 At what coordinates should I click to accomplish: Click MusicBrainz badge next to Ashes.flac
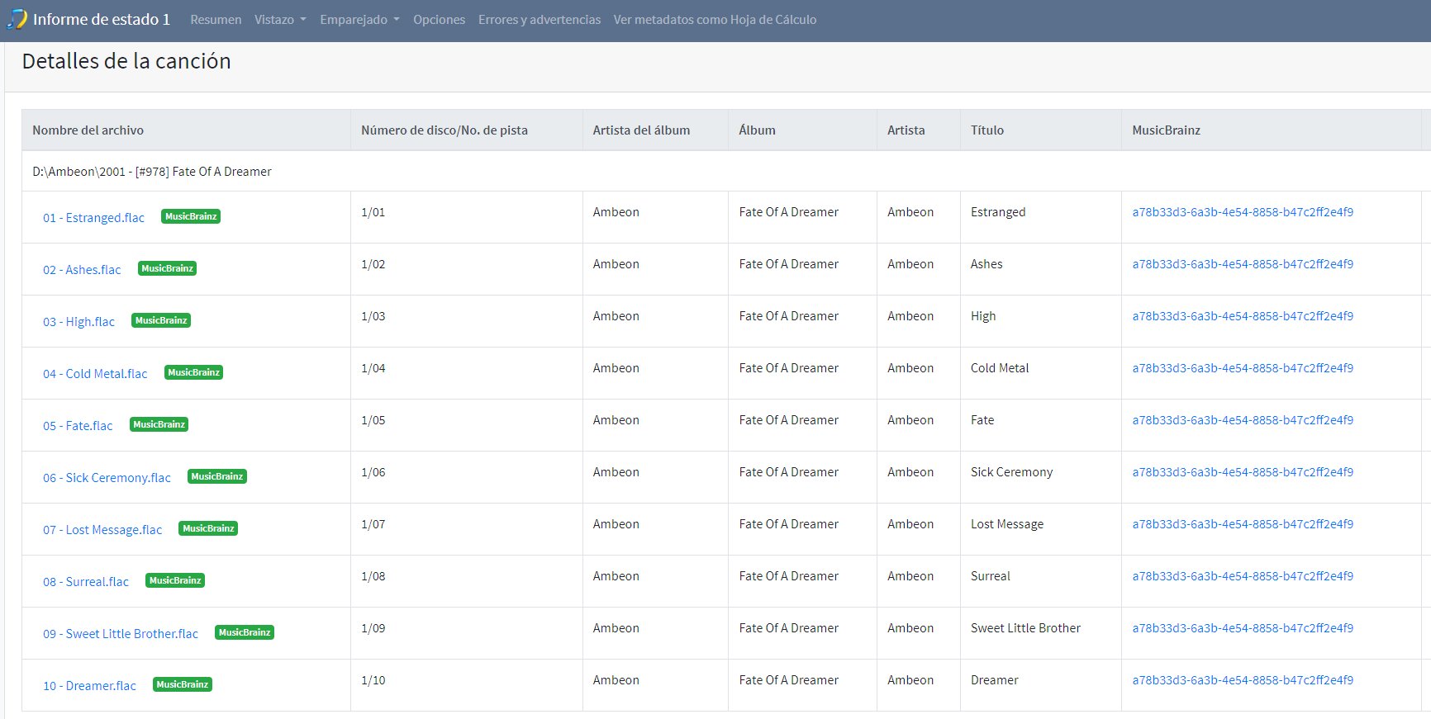(x=167, y=268)
